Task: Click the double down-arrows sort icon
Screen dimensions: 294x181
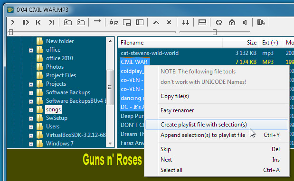Action: (x=186, y=22)
